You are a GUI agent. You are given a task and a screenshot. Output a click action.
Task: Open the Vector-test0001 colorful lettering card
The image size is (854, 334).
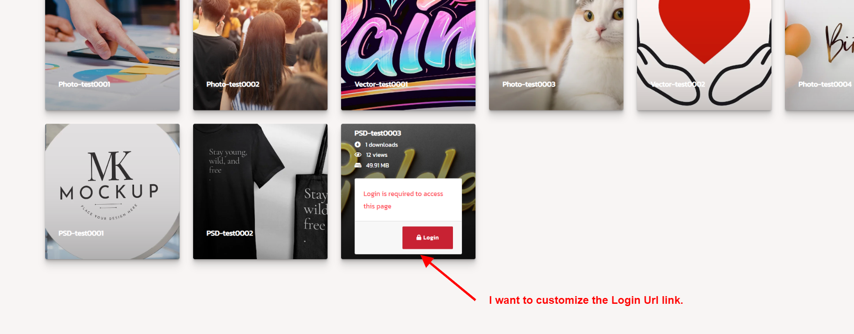pyautogui.click(x=408, y=55)
